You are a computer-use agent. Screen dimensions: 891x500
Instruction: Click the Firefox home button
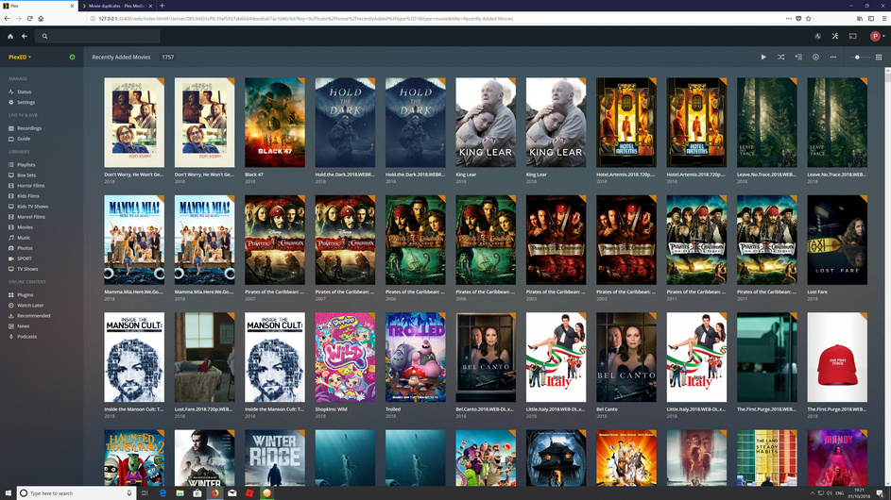(x=41, y=19)
